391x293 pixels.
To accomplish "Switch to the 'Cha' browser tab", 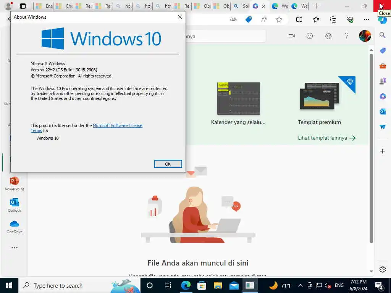I will (x=64, y=6).
